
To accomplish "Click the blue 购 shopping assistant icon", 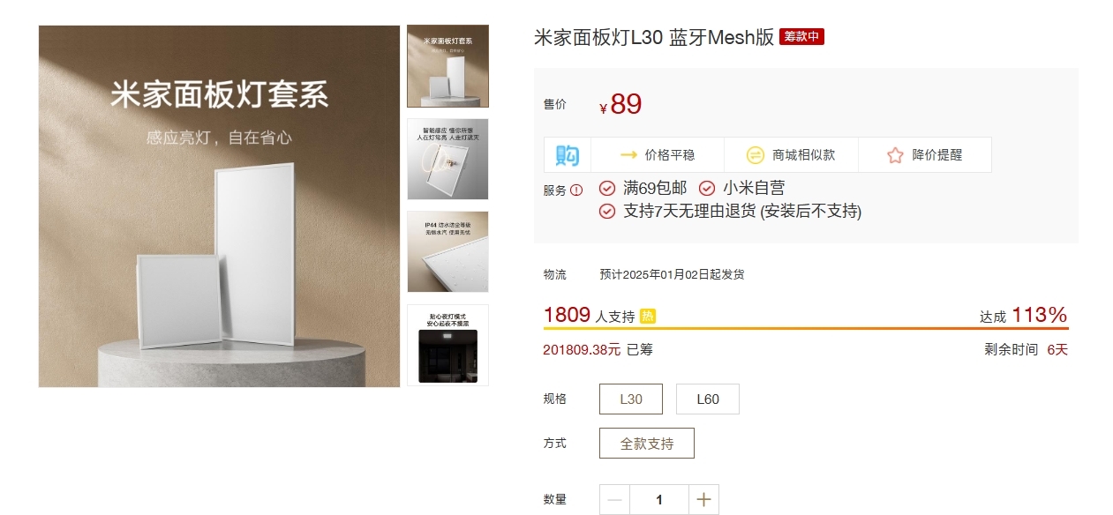I will click(568, 155).
